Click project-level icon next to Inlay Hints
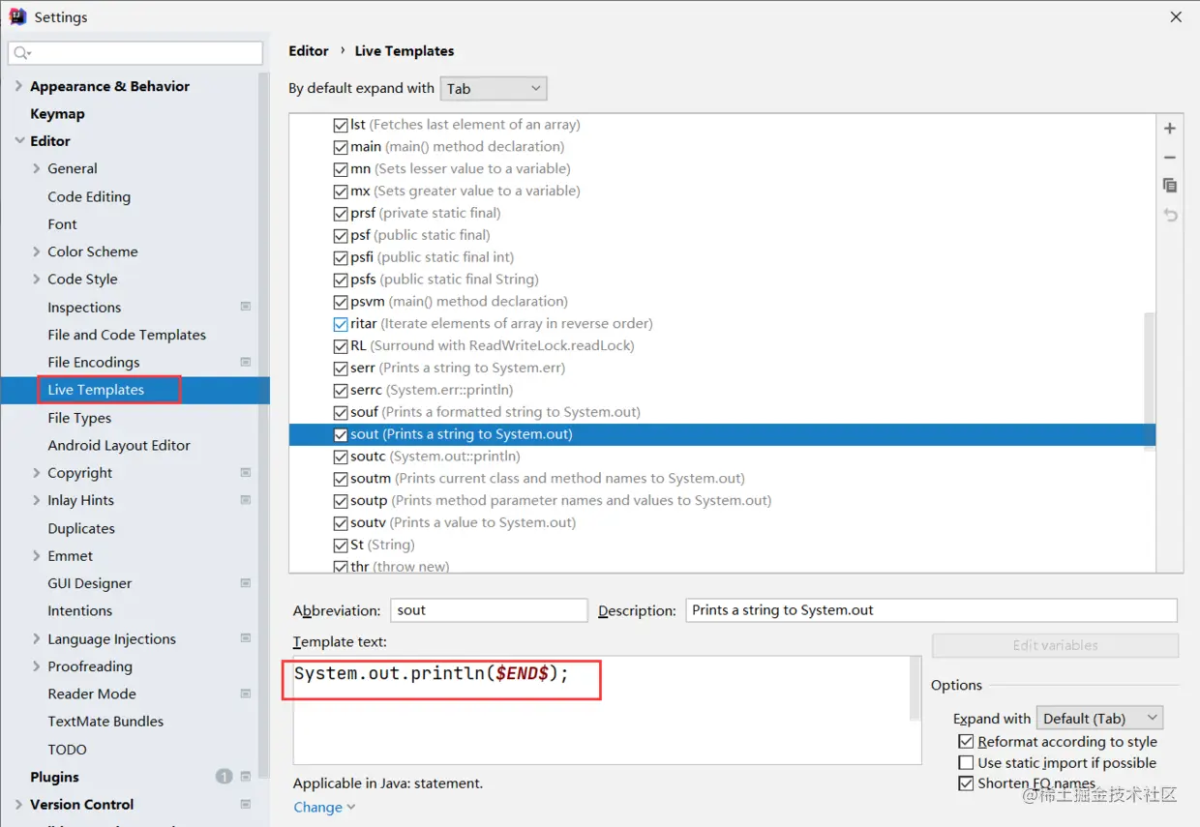This screenshot has height=827, width=1200. coord(246,500)
